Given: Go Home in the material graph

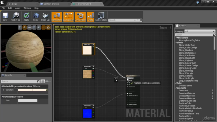Looking at the screenshot, I should [x=36, y=17].
